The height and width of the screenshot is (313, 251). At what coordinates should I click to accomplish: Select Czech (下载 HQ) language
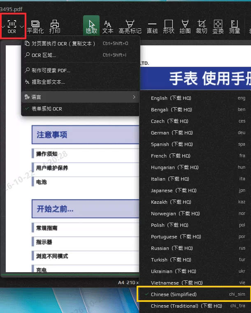click(195, 121)
